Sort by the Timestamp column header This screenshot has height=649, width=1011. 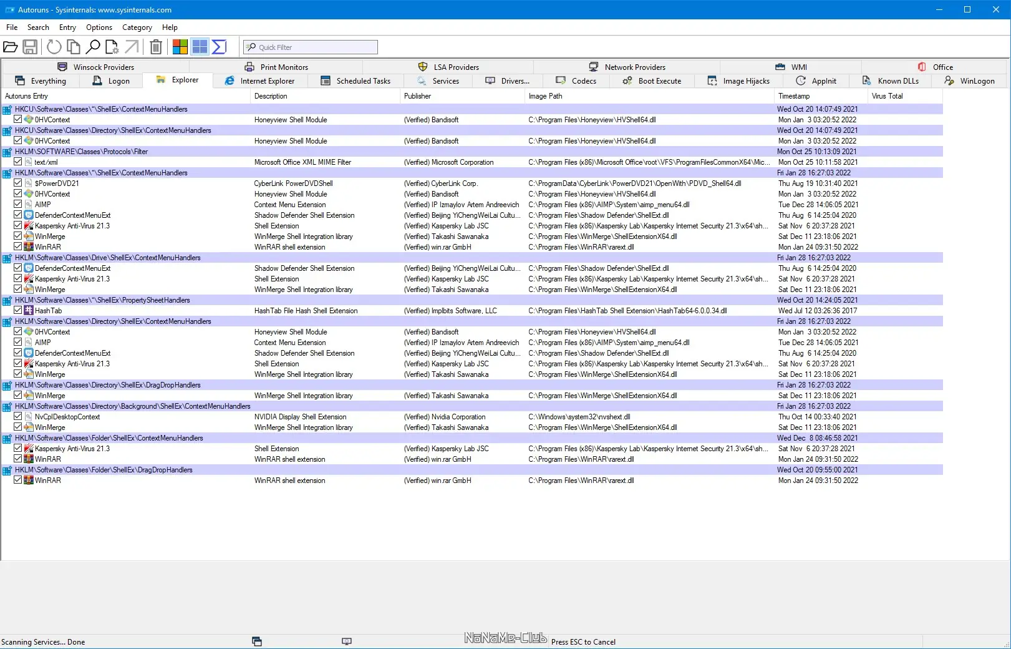point(821,96)
